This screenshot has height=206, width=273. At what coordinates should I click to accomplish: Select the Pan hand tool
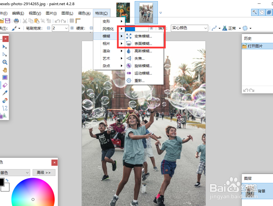(x=5, y=70)
